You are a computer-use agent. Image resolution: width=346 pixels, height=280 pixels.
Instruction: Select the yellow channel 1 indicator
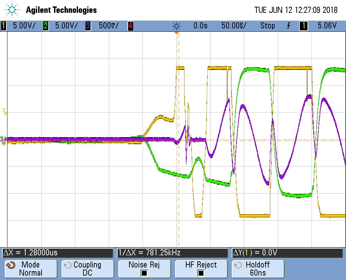pyautogui.click(x=4, y=26)
